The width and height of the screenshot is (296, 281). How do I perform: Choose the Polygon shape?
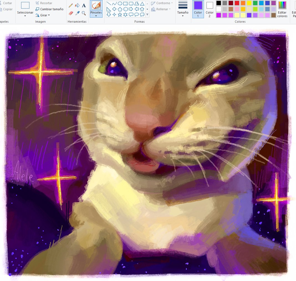pyautogui.click(x=137, y=4)
